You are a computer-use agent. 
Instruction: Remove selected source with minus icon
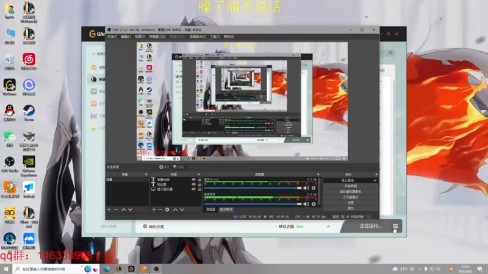point(160,209)
